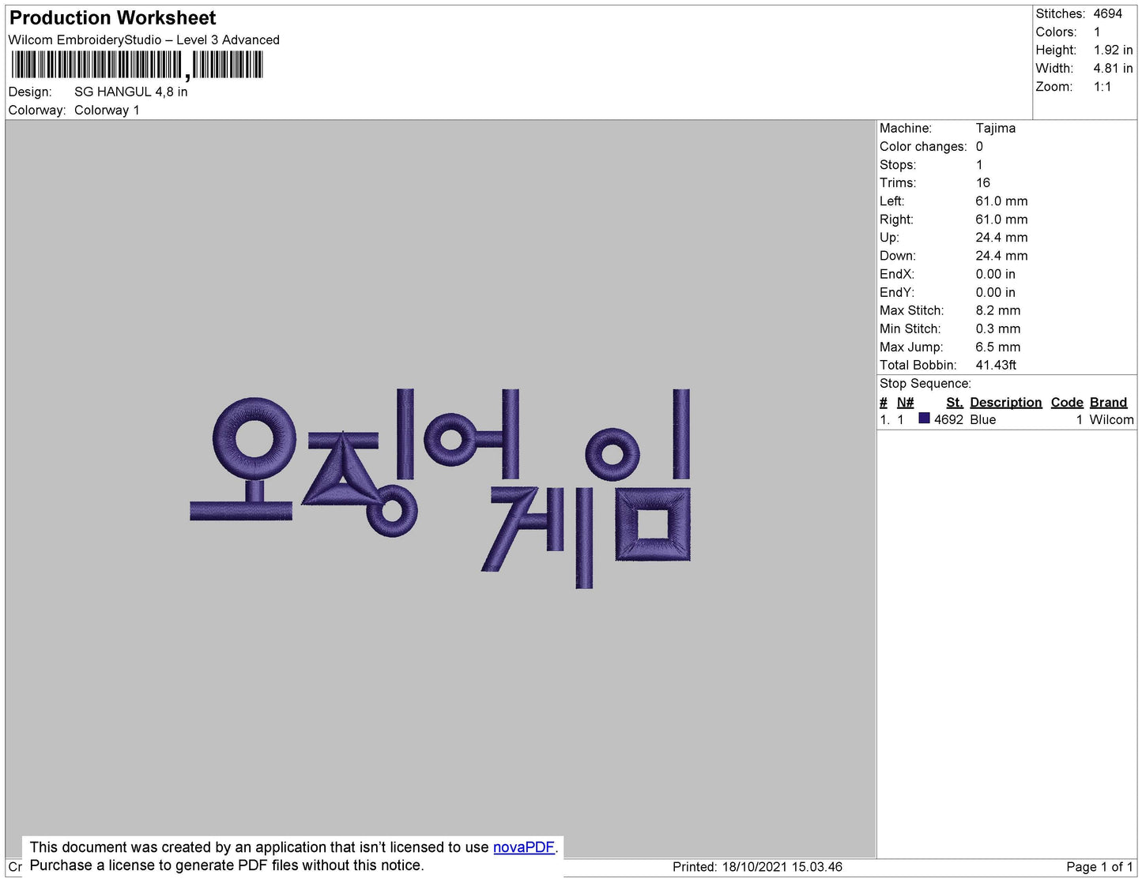Click the Min Stitch value 0.3 mm
This screenshot has height=882, width=1142.
pos(998,328)
